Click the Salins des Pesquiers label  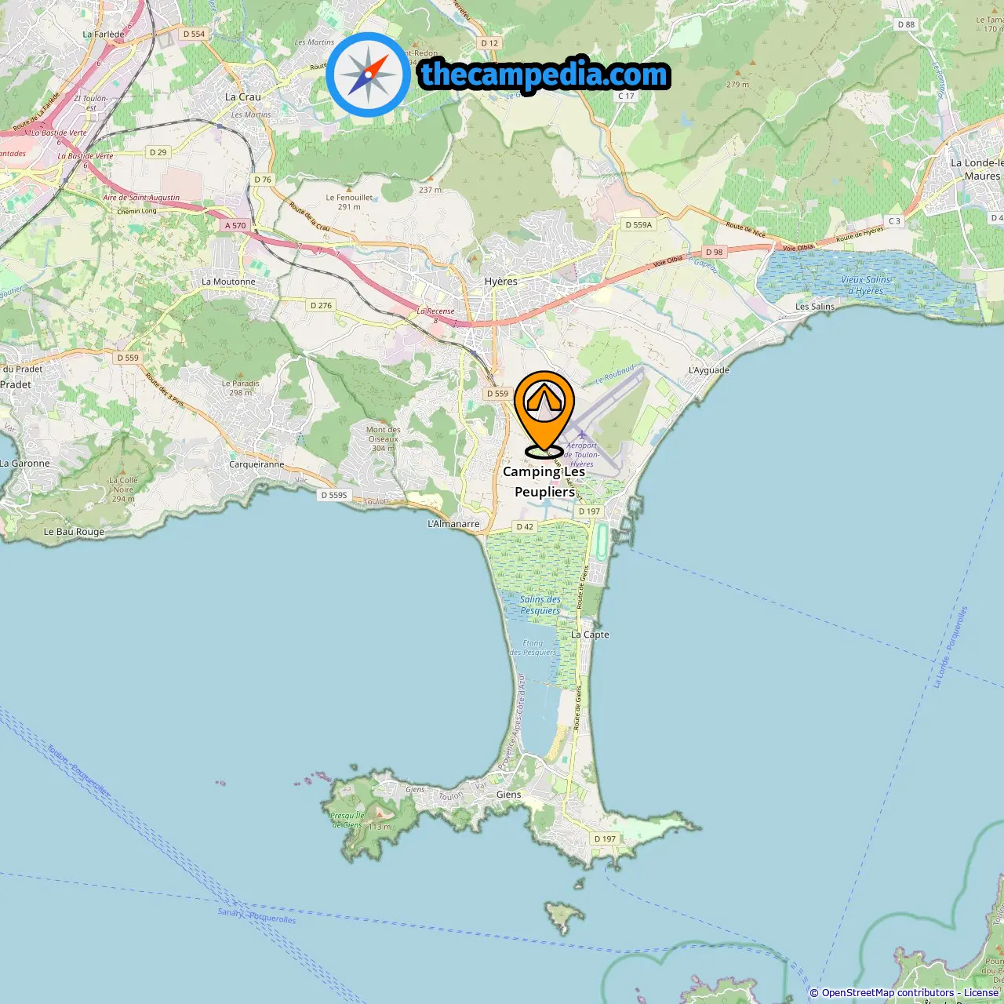(x=540, y=605)
